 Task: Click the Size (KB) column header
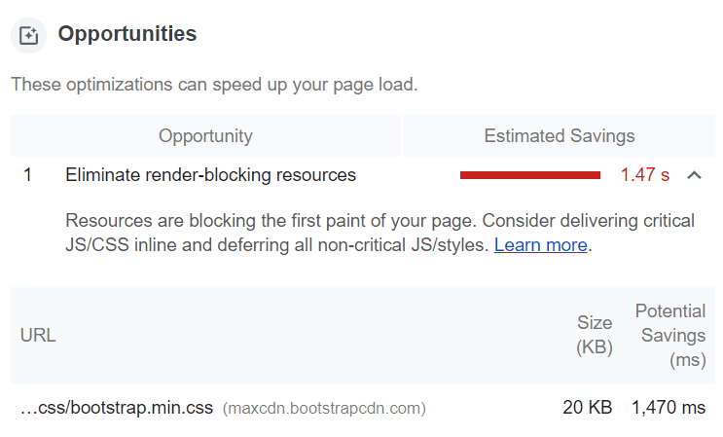click(x=594, y=335)
